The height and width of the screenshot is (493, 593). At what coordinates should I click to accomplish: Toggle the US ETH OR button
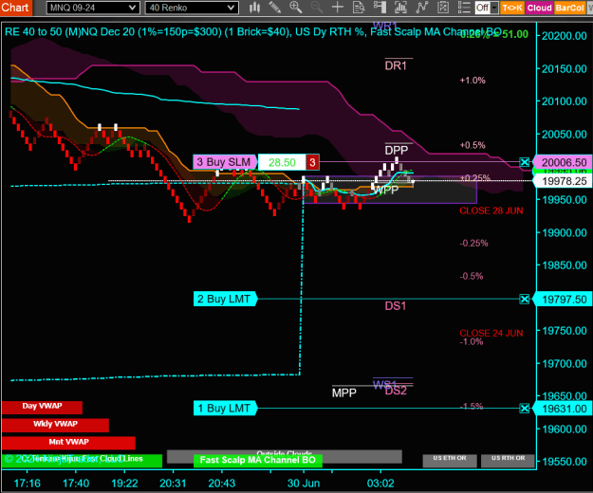point(450,460)
